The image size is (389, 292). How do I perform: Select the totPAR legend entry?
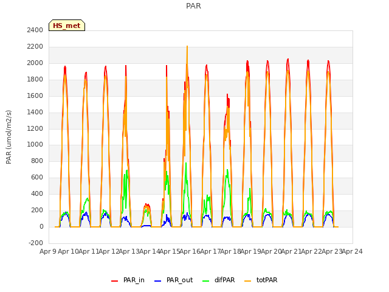tap(261, 280)
